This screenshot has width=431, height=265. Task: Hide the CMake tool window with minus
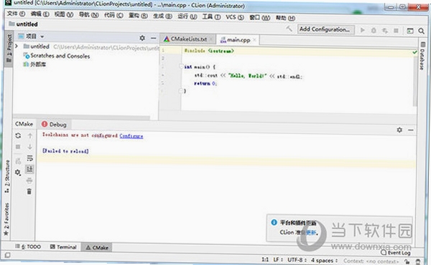tap(411, 130)
